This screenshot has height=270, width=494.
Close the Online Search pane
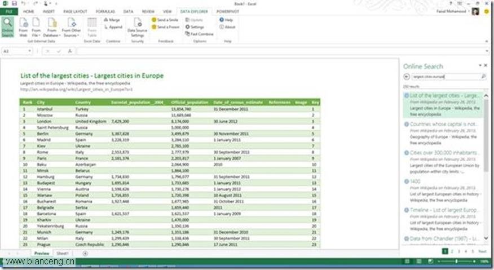[486, 65]
